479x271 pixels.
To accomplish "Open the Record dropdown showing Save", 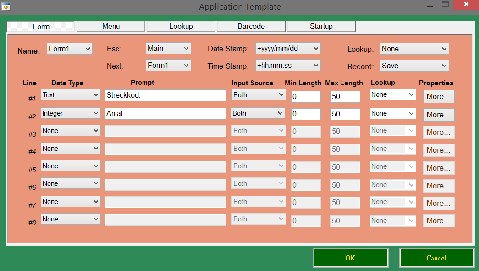I will (414, 66).
